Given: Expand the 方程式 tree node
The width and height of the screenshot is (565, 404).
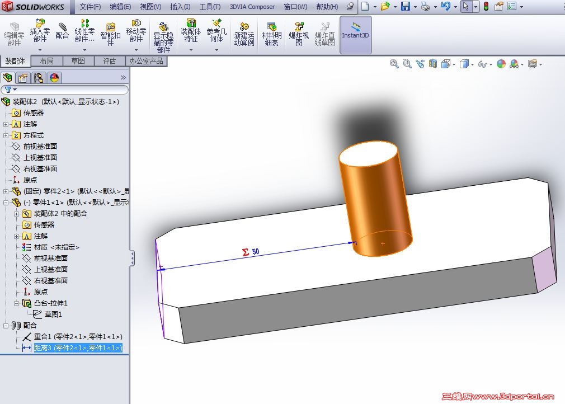Looking at the screenshot, I should (x=6, y=135).
